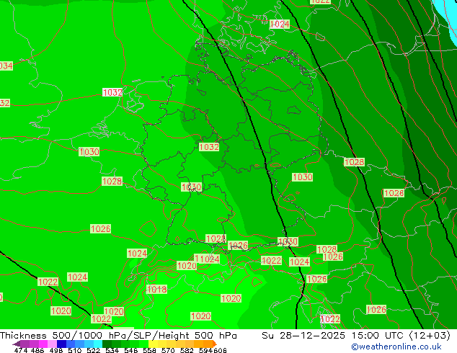Click the overlapping 11024 pressure label

tap(207, 259)
